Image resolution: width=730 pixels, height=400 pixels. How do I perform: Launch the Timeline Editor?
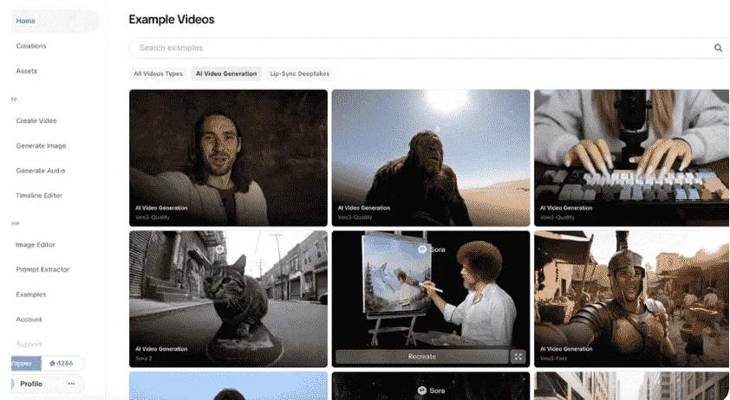(39, 196)
